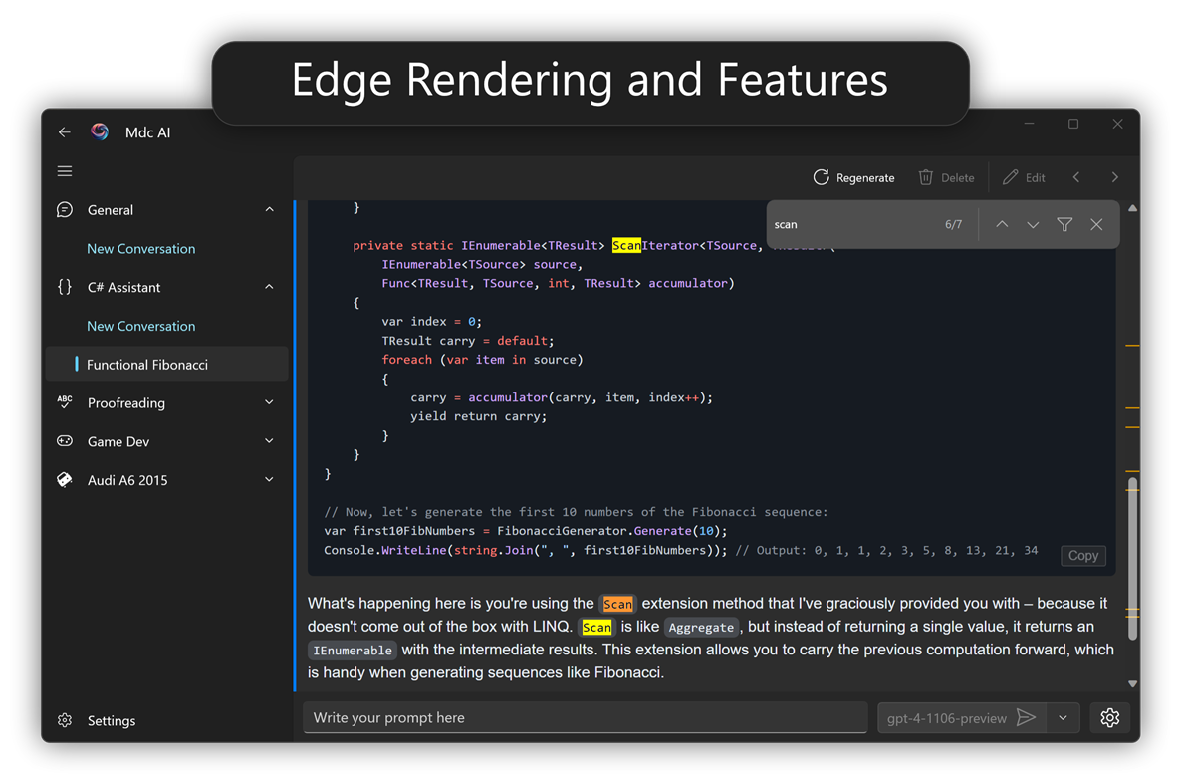
Task: Click the orange highlighted Scan inline code
Action: click(617, 604)
